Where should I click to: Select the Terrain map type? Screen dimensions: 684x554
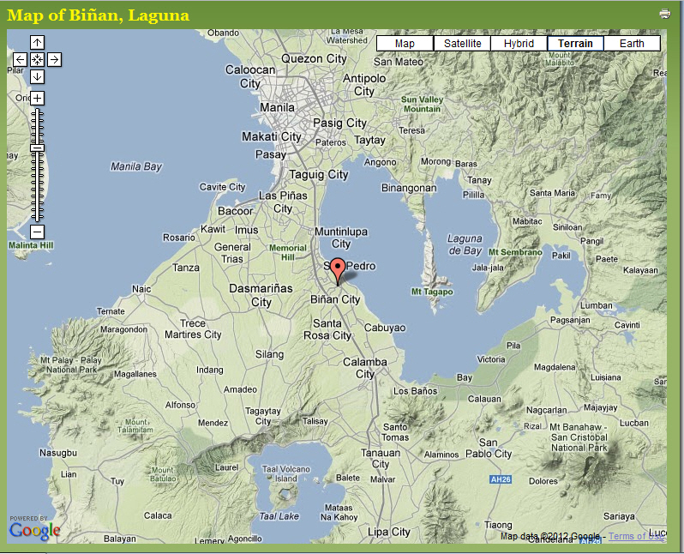coord(575,44)
